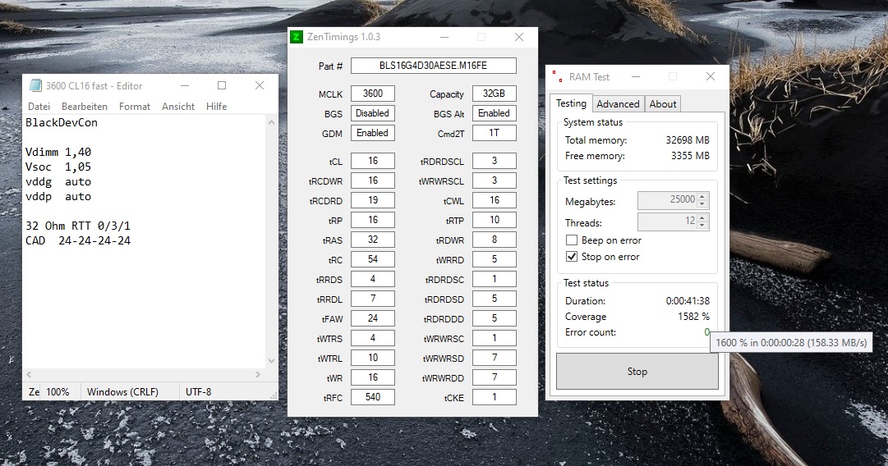The width and height of the screenshot is (888, 466).
Task: Click the tRFC value 540
Action: pos(373,397)
